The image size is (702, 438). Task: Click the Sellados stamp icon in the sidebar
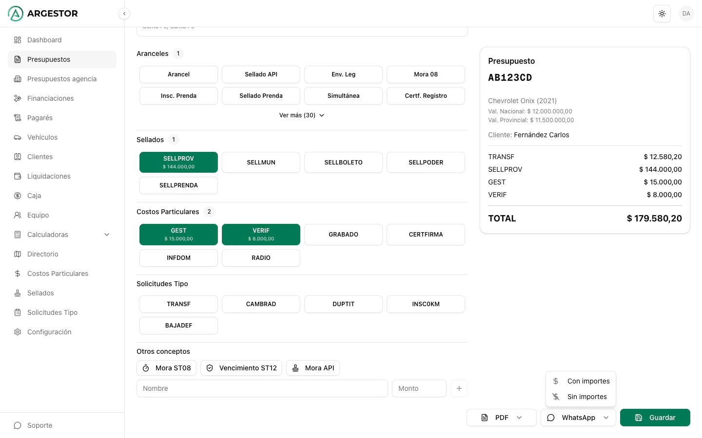[18, 293]
